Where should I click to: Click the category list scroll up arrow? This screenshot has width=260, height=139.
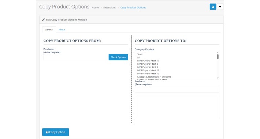tap(218, 53)
